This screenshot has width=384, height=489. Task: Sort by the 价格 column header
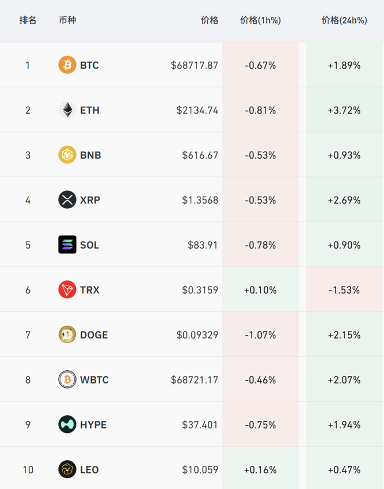210,21
